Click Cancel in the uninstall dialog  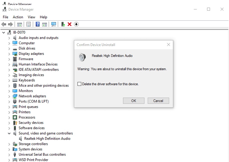(x=158, y=101)
